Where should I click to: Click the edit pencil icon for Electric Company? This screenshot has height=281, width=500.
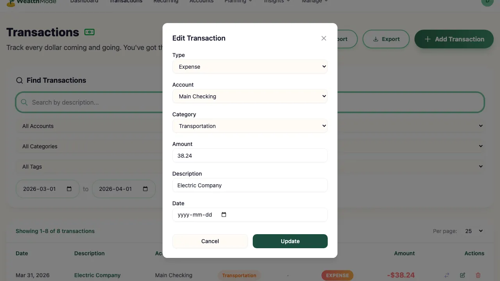pos(462,275)
